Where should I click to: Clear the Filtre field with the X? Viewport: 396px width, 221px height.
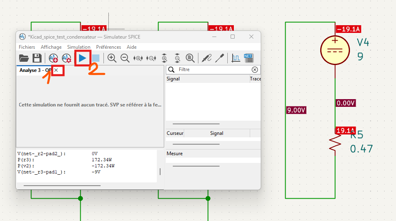(255, 69)
